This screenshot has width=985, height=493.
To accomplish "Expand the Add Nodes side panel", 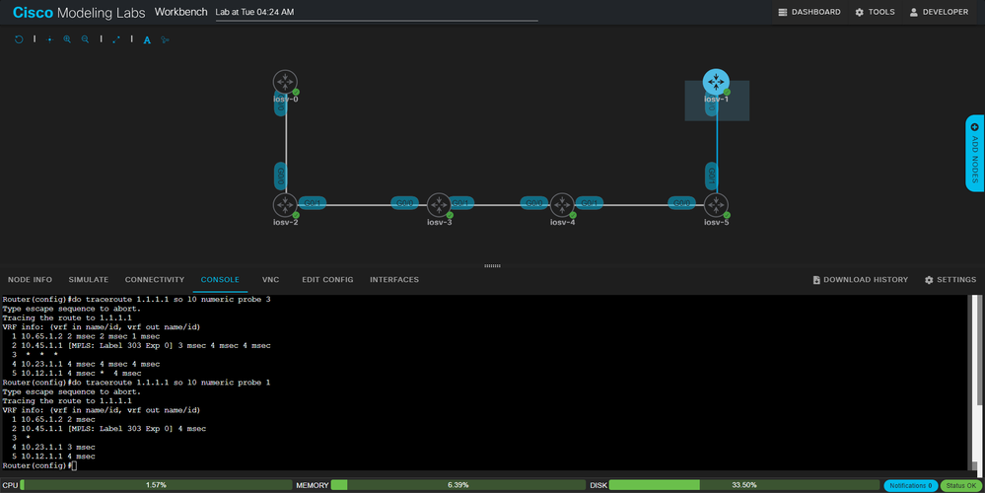I will [975, 153].
